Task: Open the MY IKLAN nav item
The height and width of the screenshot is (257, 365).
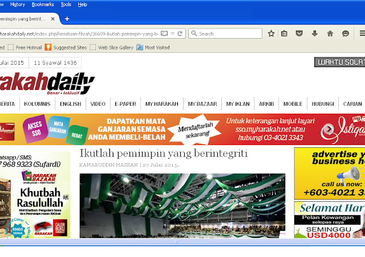Action: 238,104
